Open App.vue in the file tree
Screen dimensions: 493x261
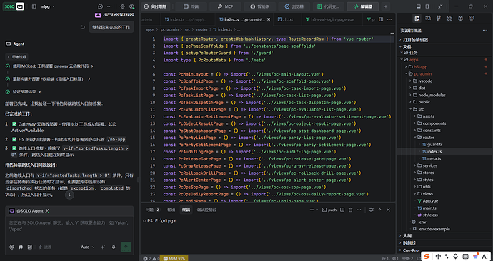[430, 201]
